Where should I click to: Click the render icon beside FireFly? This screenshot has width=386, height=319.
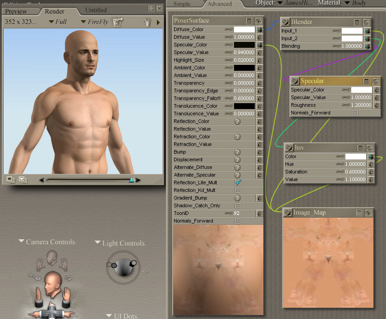(118, 22)
